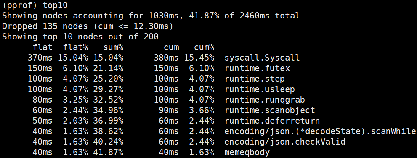Select runtime.usleep in the list
417x158 pixels.
tap(260, 89)
